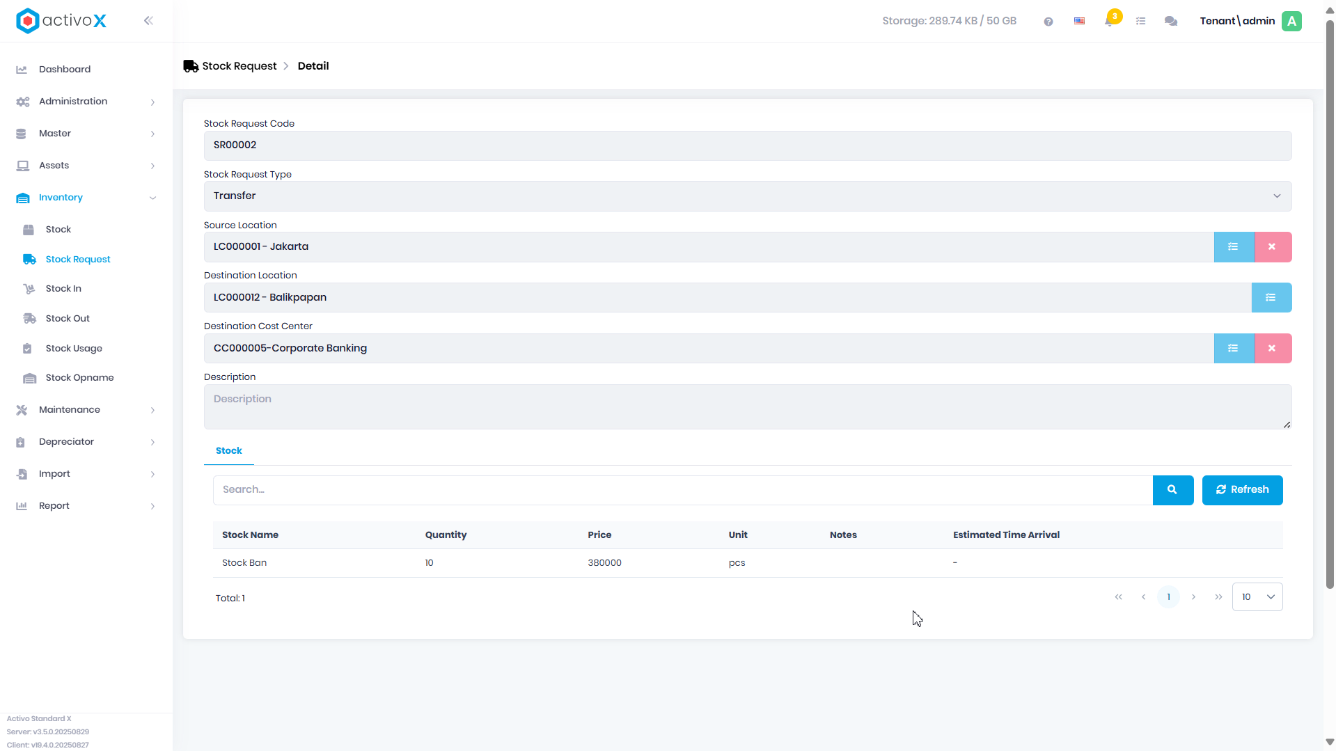The width and height of the screenshot is (1336, 751).
Task: Collapse the Inventory menu
Action: click(86, 198)
